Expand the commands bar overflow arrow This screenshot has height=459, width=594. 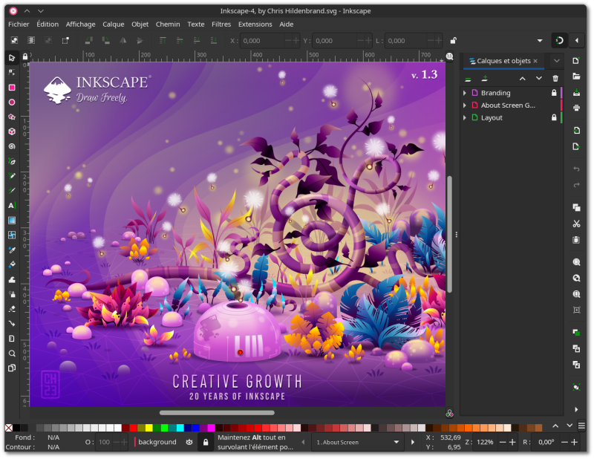[x=576, y=409]
